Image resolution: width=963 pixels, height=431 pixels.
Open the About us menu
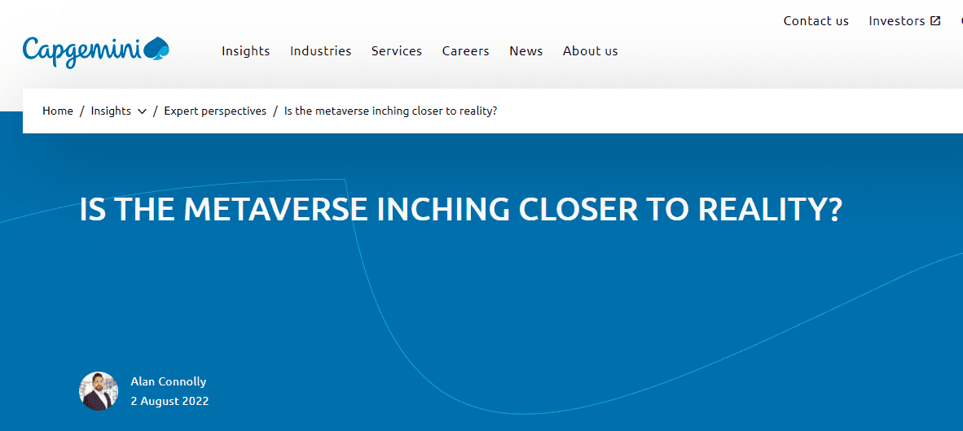[x=590, y=51]
